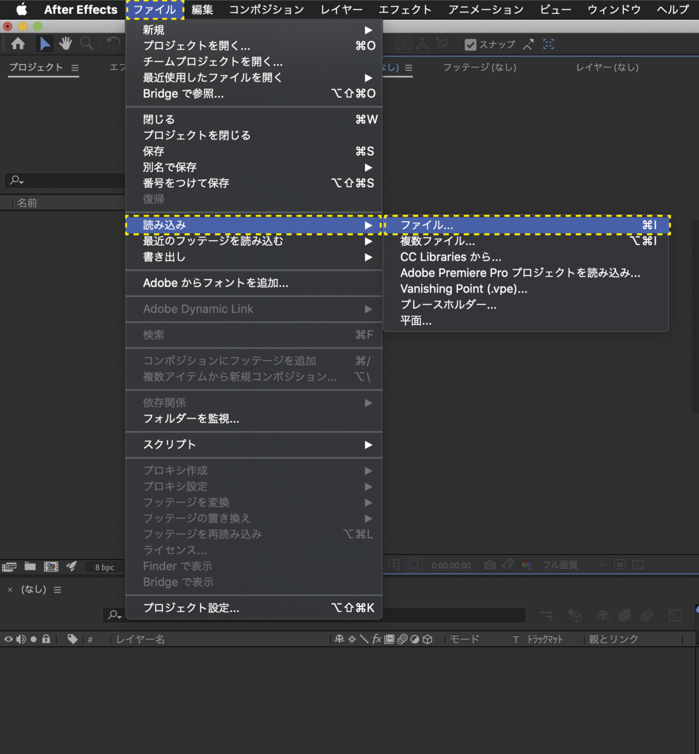Screen dimensions: 699x754
Task: Choose Adobe からフォントを追加... item
Action: (x=254, y=283)
